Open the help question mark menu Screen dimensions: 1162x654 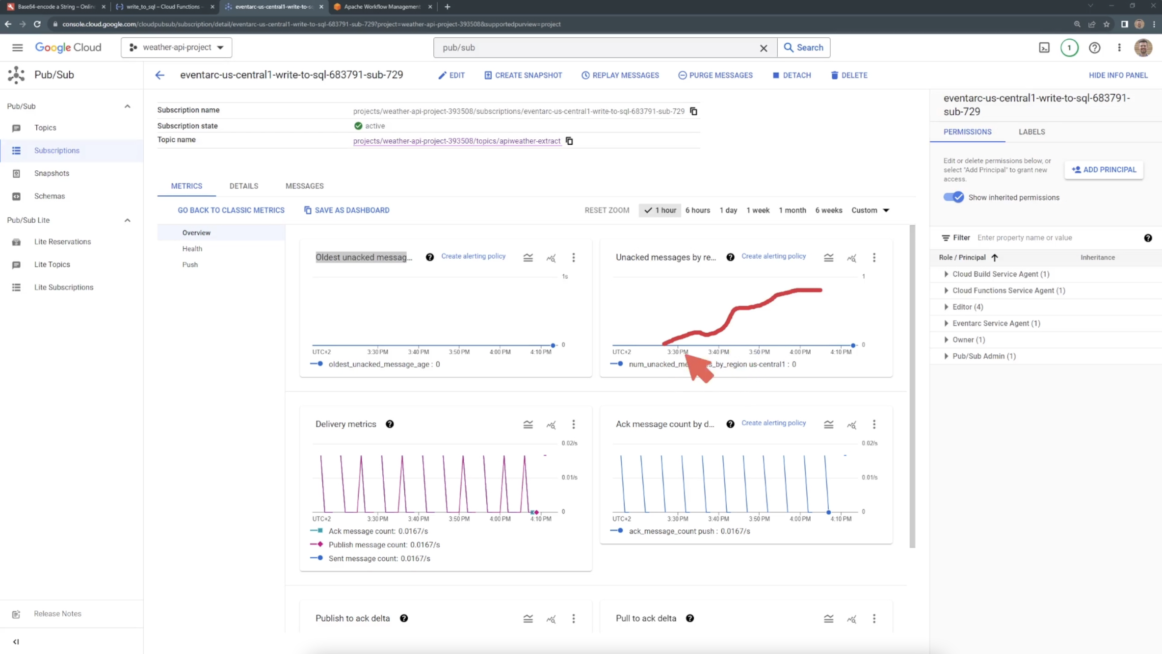(1095, 48)
